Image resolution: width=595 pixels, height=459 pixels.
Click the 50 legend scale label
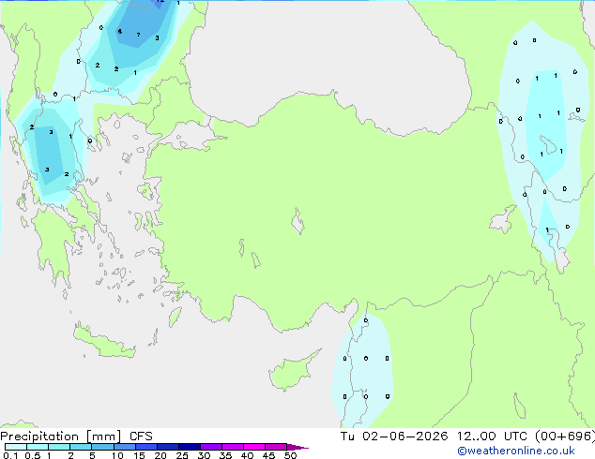[290, 455]
